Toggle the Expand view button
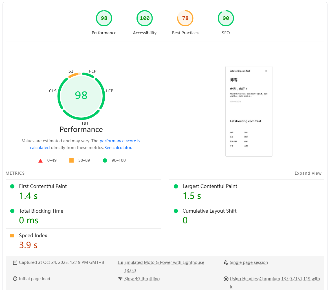This screenshot has height=290, width=330. click(x=308, y=173)
